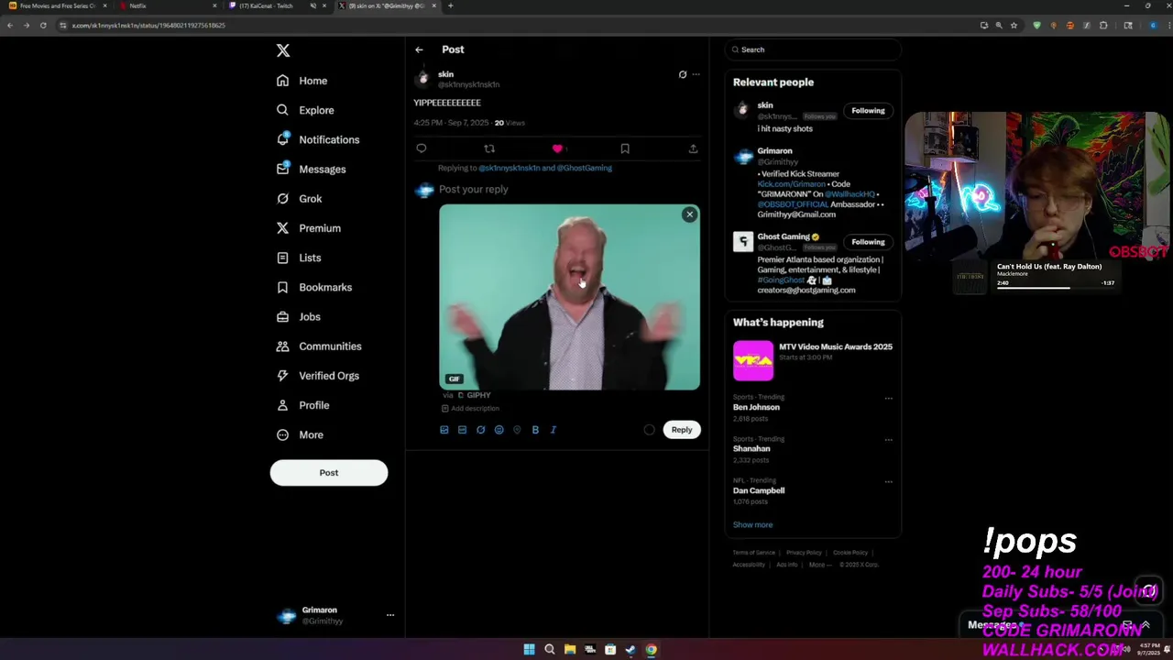Expand the Messages drawer at bottom right
The width and height of the screenshot is (1173, 660).
point(1145,625)
